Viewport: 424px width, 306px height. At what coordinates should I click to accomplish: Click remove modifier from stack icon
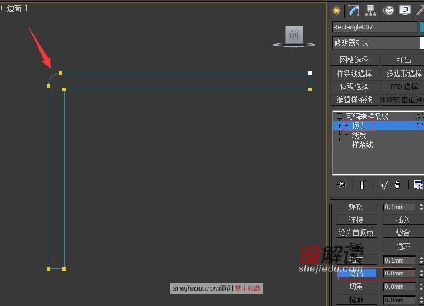(397, 184)
